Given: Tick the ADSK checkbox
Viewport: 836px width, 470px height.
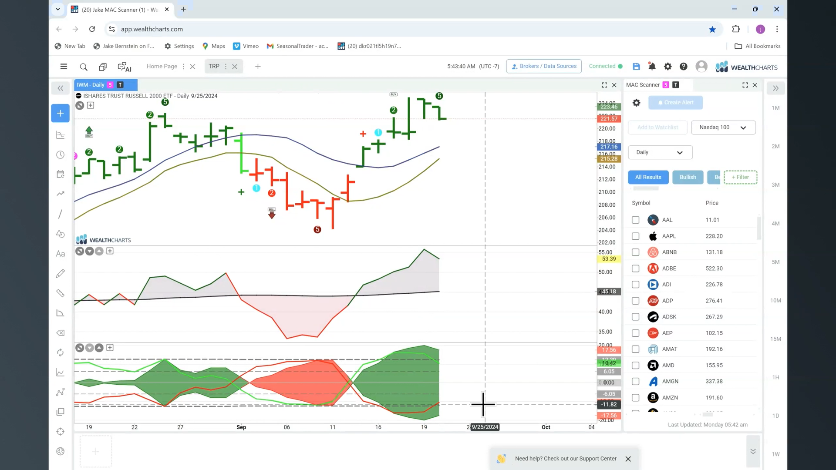Looking at the screenshot, I should click(635, 317).
